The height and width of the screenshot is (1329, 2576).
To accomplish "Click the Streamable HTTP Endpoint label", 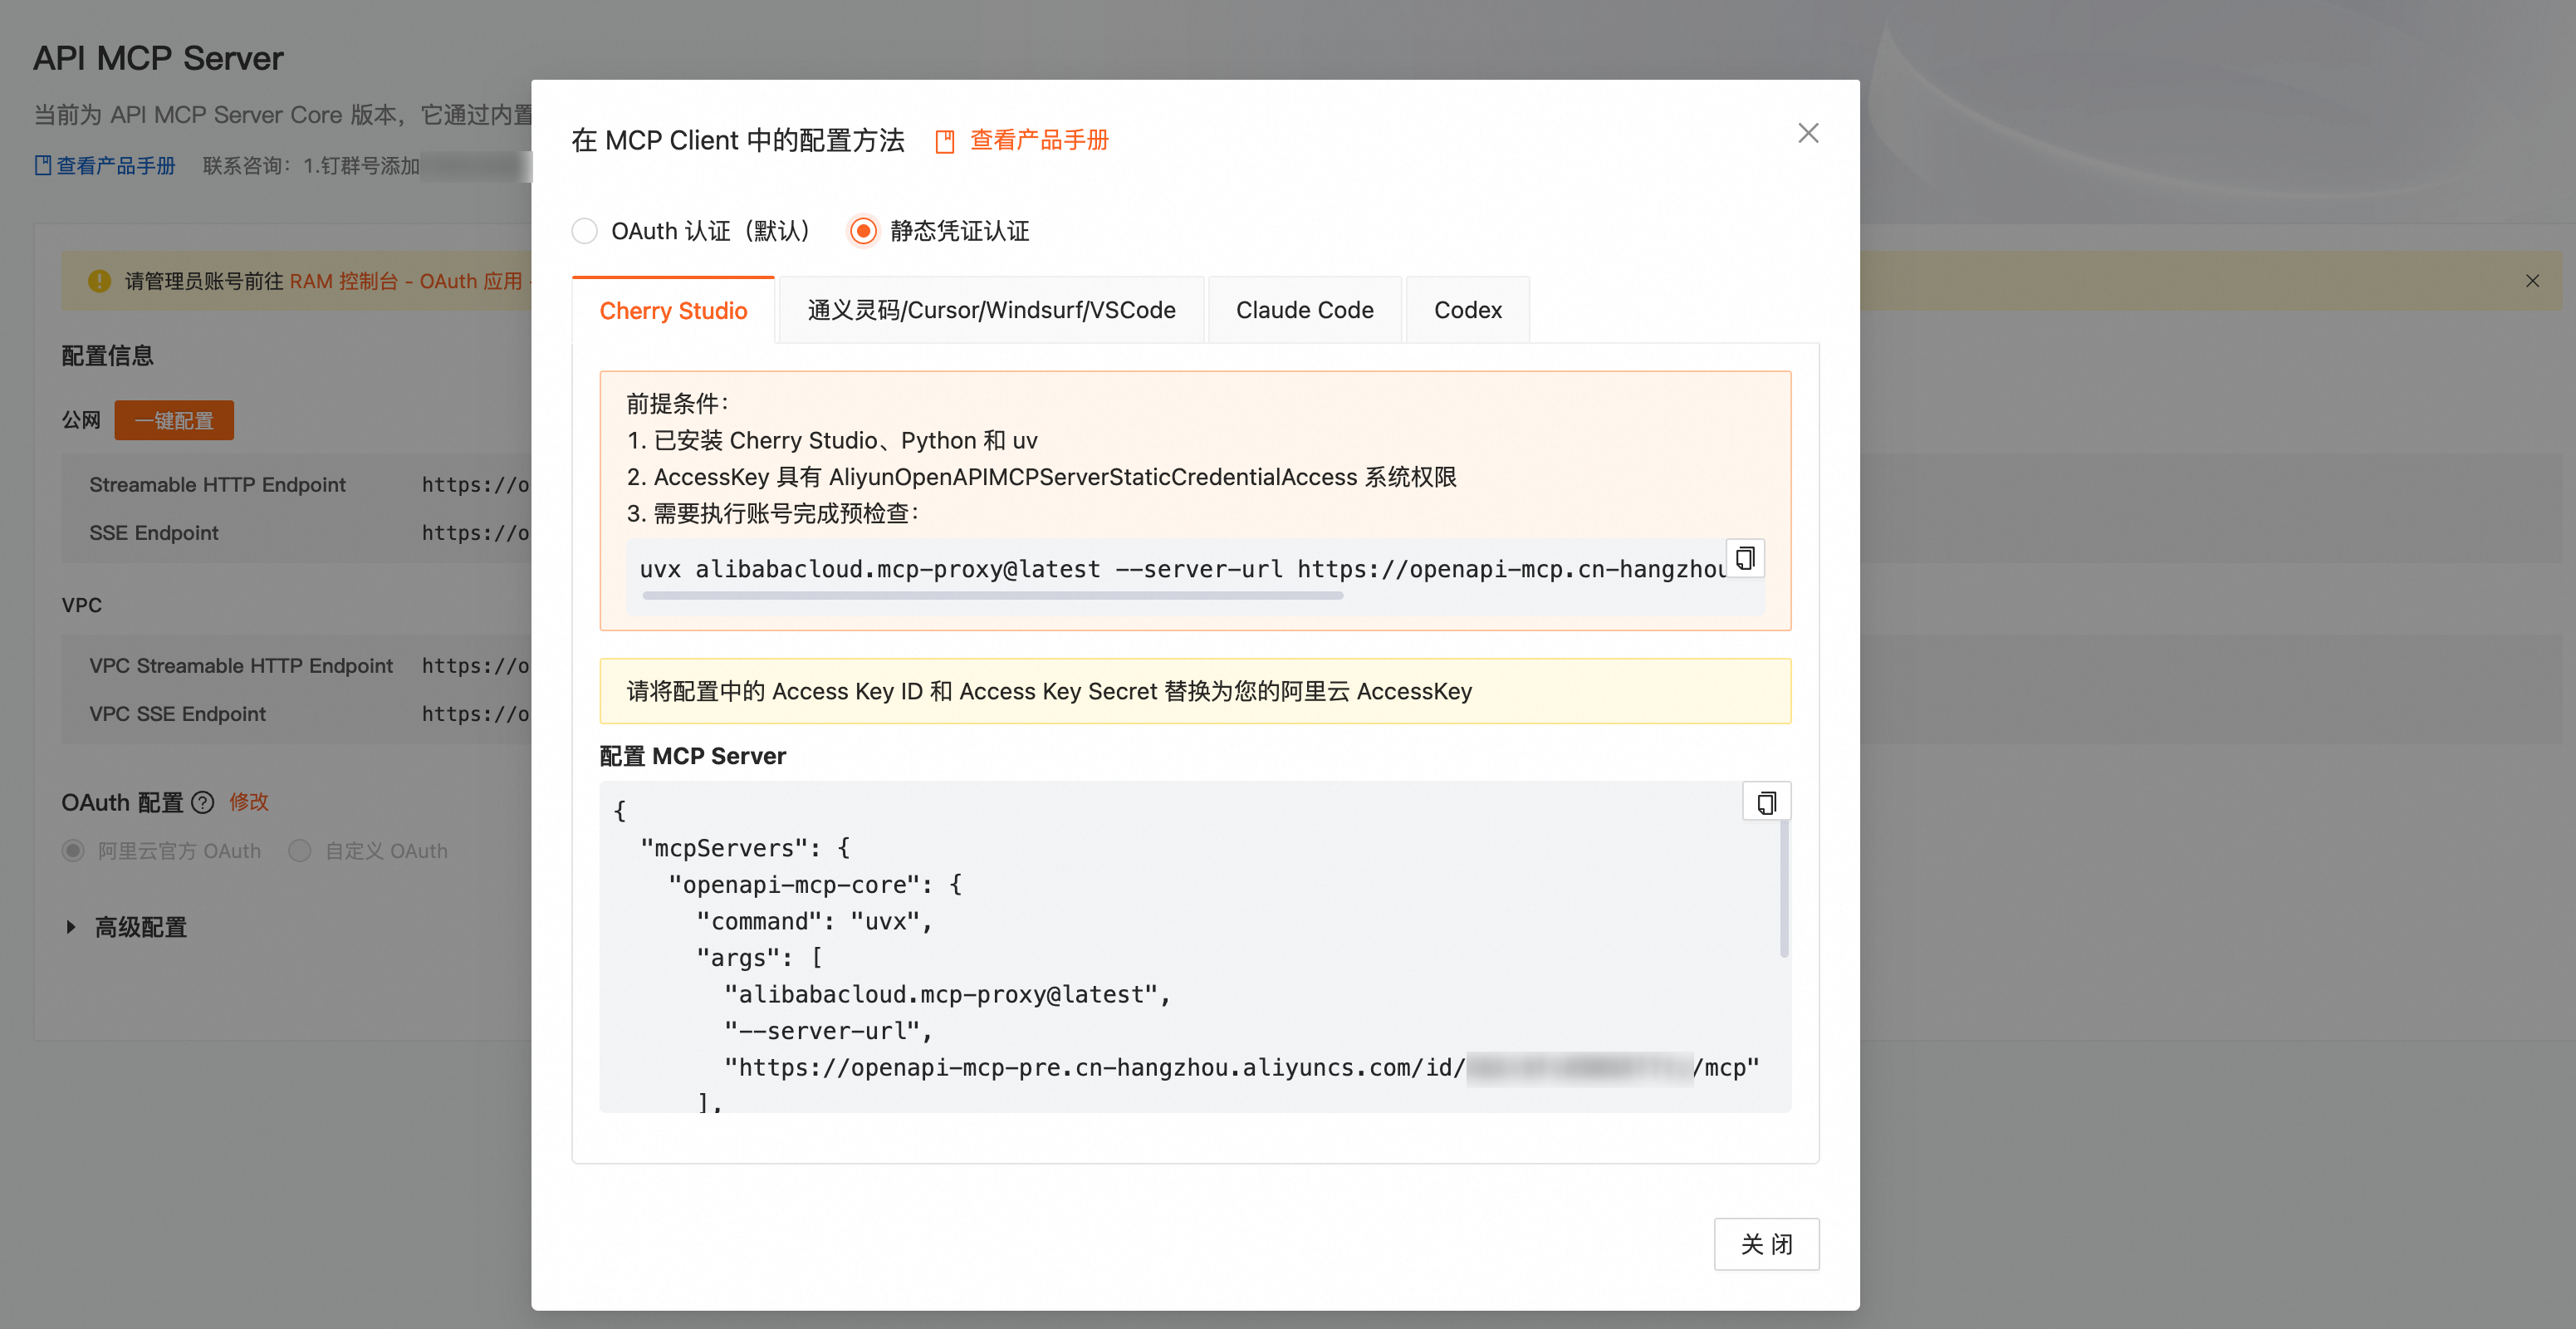I will [x=217, y=485].
